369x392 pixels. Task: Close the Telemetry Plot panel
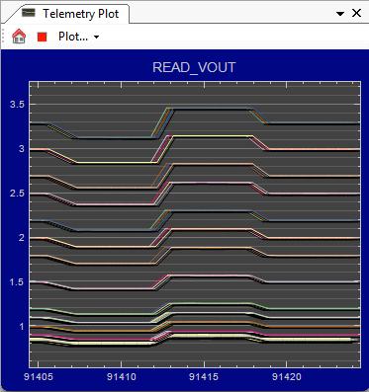coord(356,13)
